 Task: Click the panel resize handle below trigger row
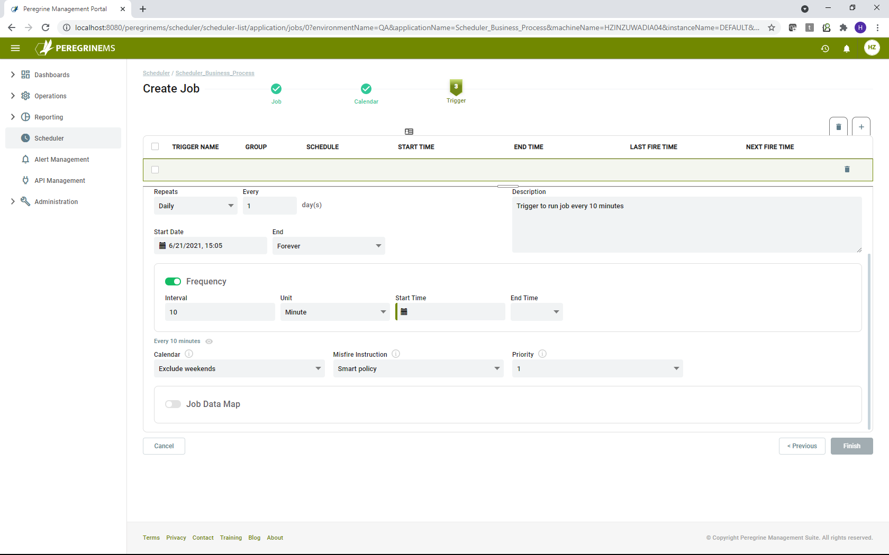tap(508, 186)
